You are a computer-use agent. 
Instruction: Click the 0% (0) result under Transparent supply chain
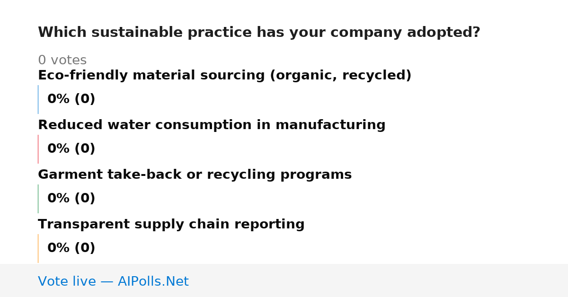[x=71, y=248]
